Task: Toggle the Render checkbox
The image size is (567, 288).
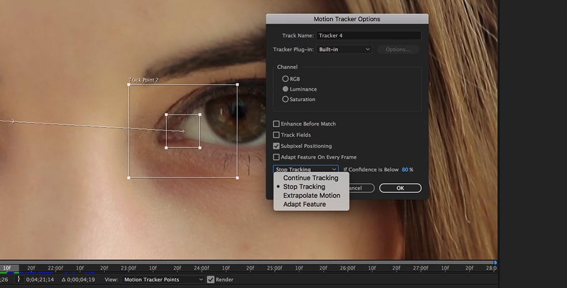Action: click(x=211, y=279)
